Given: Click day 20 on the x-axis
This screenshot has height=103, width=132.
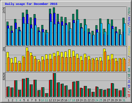Looking at the screenshot, I should coord(81,100).
